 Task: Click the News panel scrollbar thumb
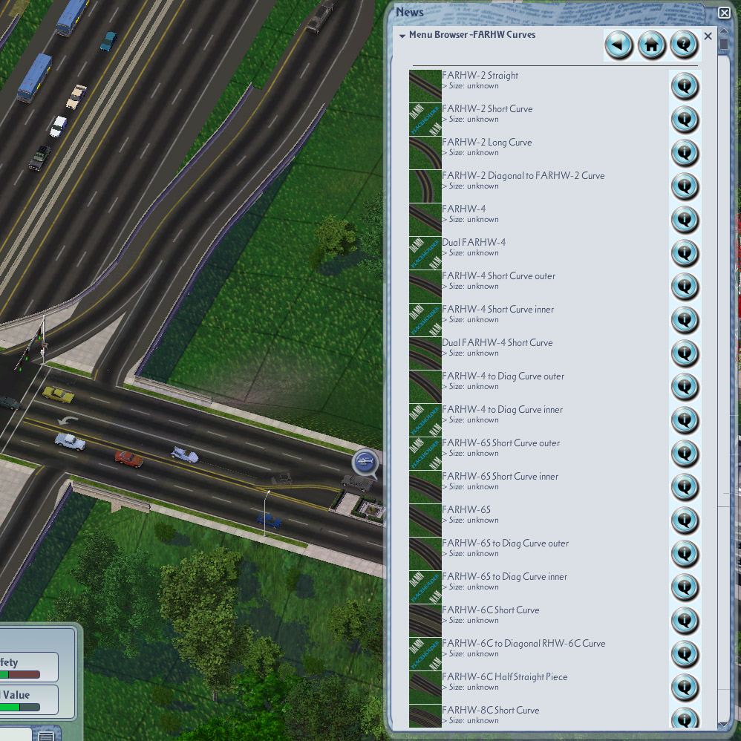723,44
